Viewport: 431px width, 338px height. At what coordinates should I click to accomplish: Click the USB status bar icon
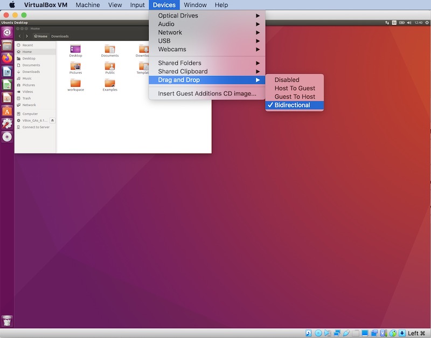point(346,332)
